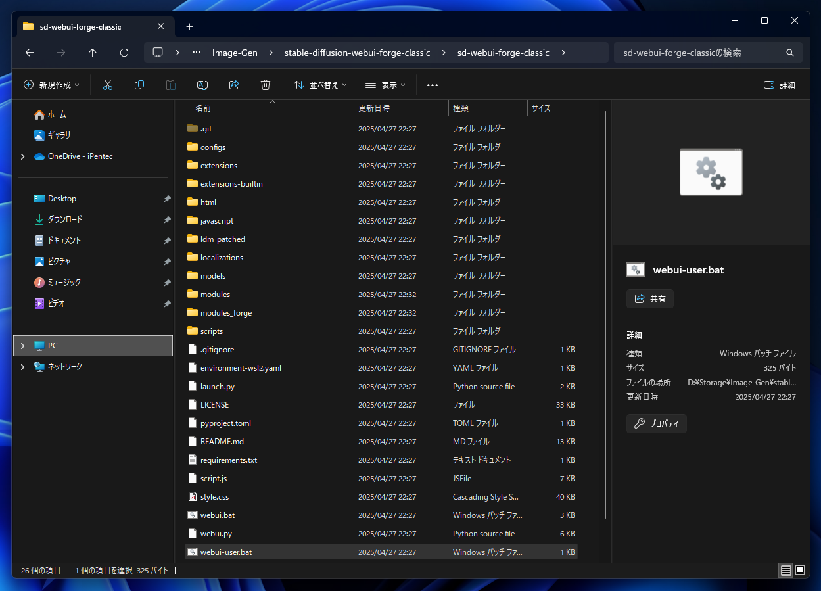Open the 並べ替え sort dropdown
821x591 pixels.
coord(320,85)
